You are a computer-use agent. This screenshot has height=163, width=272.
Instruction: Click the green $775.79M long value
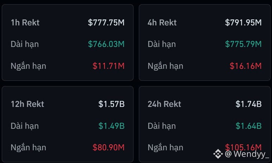click(243, 44)
